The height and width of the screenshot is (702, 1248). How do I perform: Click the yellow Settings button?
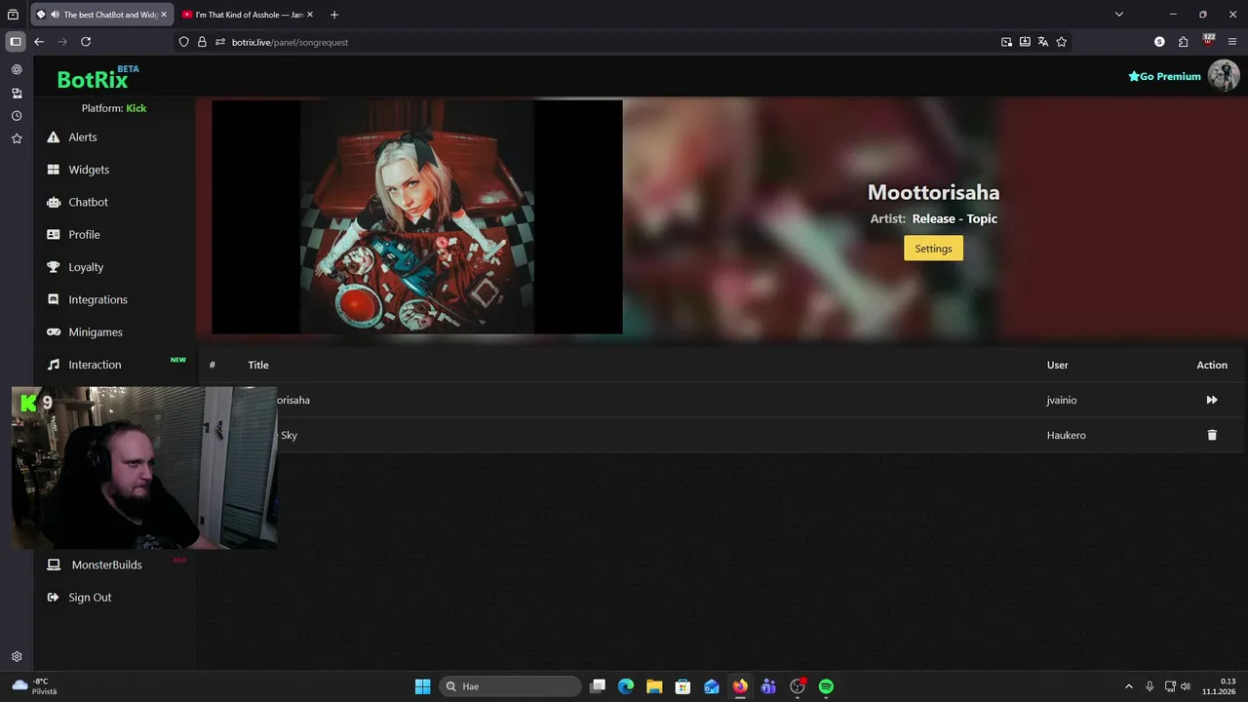[x=933, y=249]
